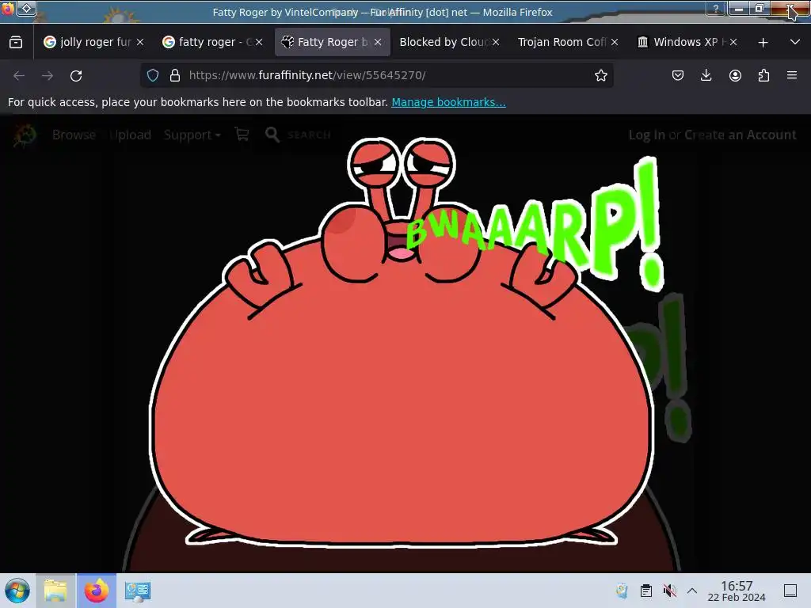This screenshot has width=811, height=608.
Task: Go forward to the next page
Action: point(48,75)
